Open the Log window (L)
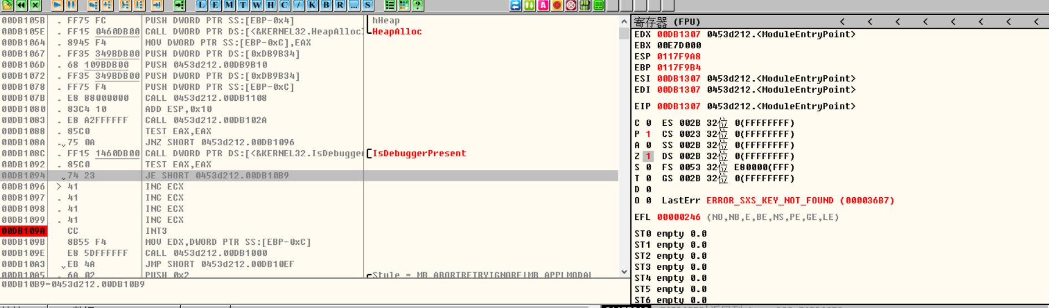This screenshot has height=308, width=1049. [201, 5]
